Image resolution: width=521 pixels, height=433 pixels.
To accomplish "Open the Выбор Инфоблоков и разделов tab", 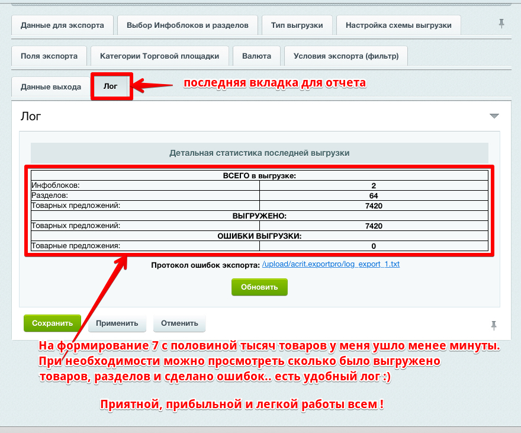I will [186, 25].
